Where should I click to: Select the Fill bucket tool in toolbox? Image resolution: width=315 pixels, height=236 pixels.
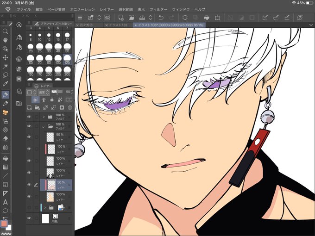[x=5, y=158]
